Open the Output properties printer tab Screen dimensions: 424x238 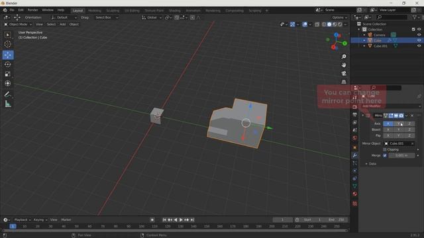pyautogui.click(x=355, y=114)
